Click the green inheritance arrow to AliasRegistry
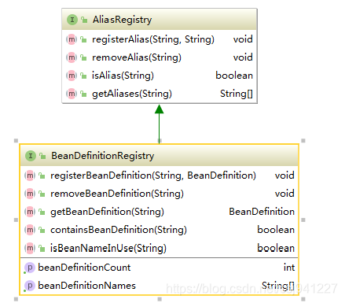Image resolution: width=345 pixels, height=303 pixels. point(159,124)
